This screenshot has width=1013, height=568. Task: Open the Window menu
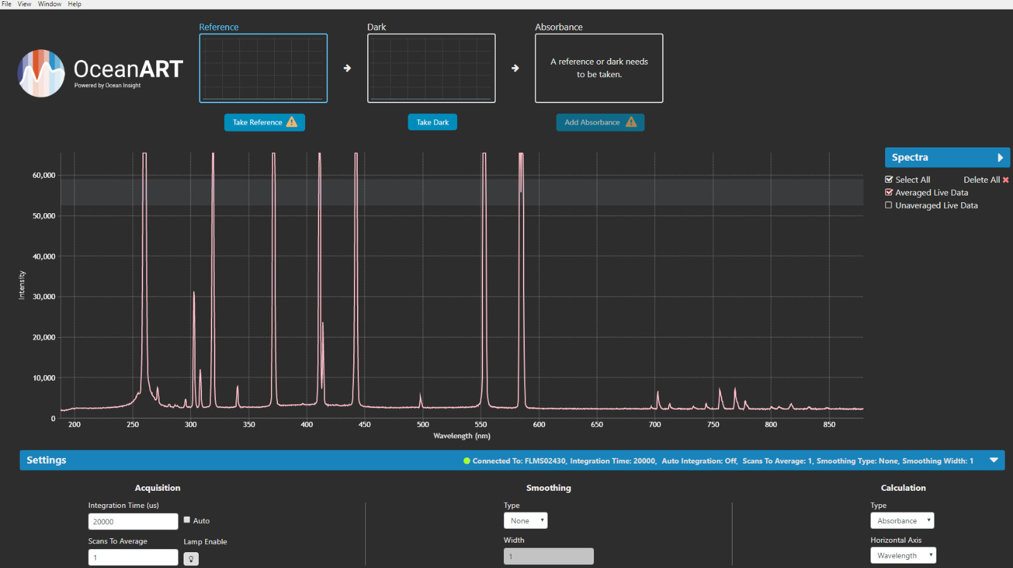tap(49, 4)
